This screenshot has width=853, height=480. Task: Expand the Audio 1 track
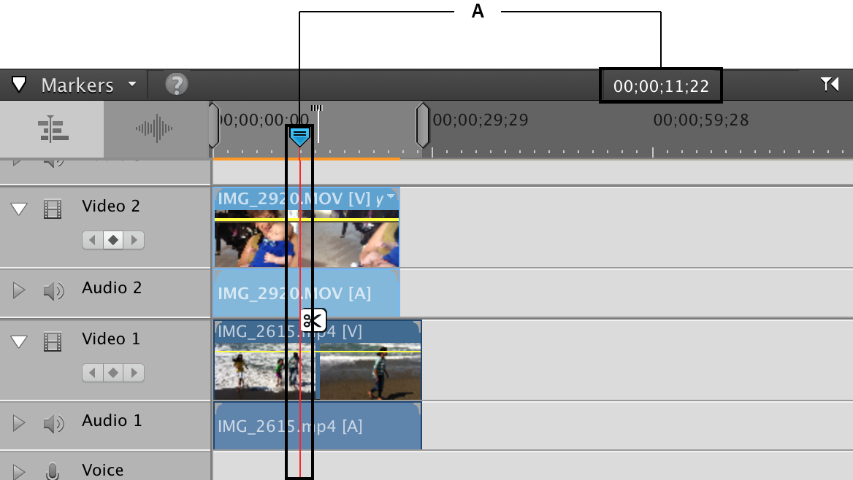click(18, 423)
